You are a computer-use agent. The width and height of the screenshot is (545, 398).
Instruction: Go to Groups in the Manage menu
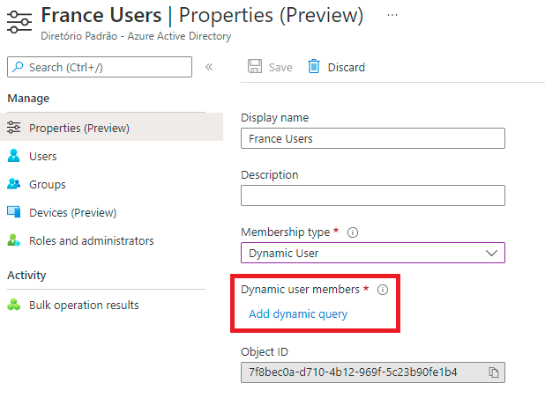(x=48, y=185)
